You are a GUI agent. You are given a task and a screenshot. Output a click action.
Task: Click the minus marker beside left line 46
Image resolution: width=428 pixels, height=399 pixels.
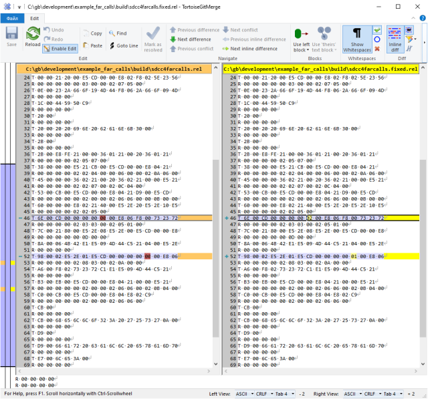coord(20,218)
